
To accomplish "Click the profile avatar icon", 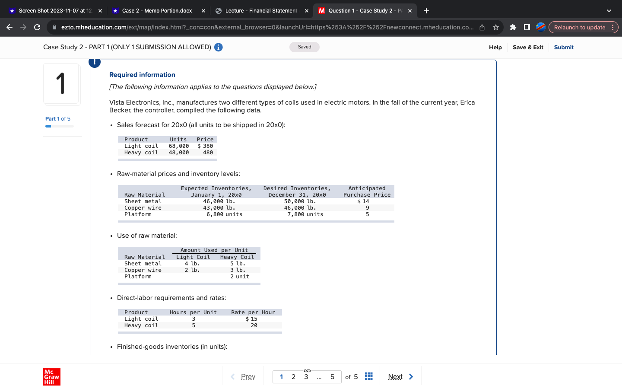I will pos(541,27).
